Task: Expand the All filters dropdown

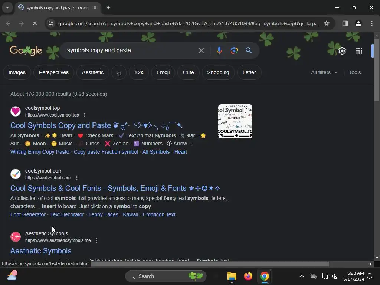Action: click(x=324, y=72)
